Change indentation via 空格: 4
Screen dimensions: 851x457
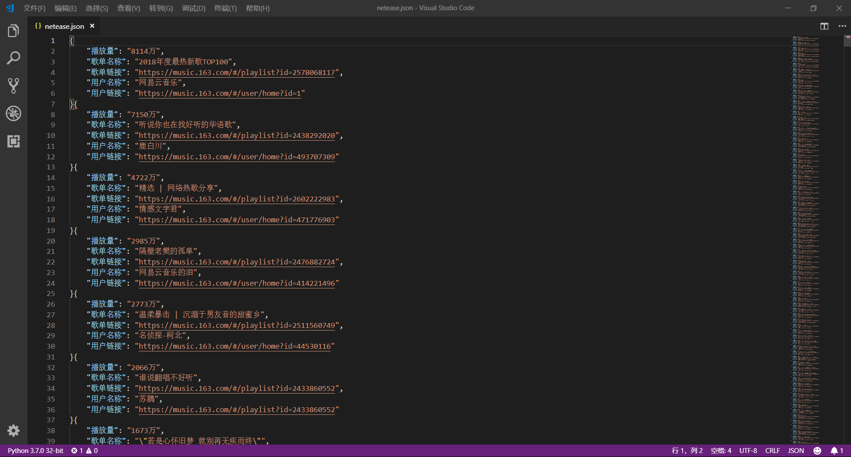coord(721,450)
